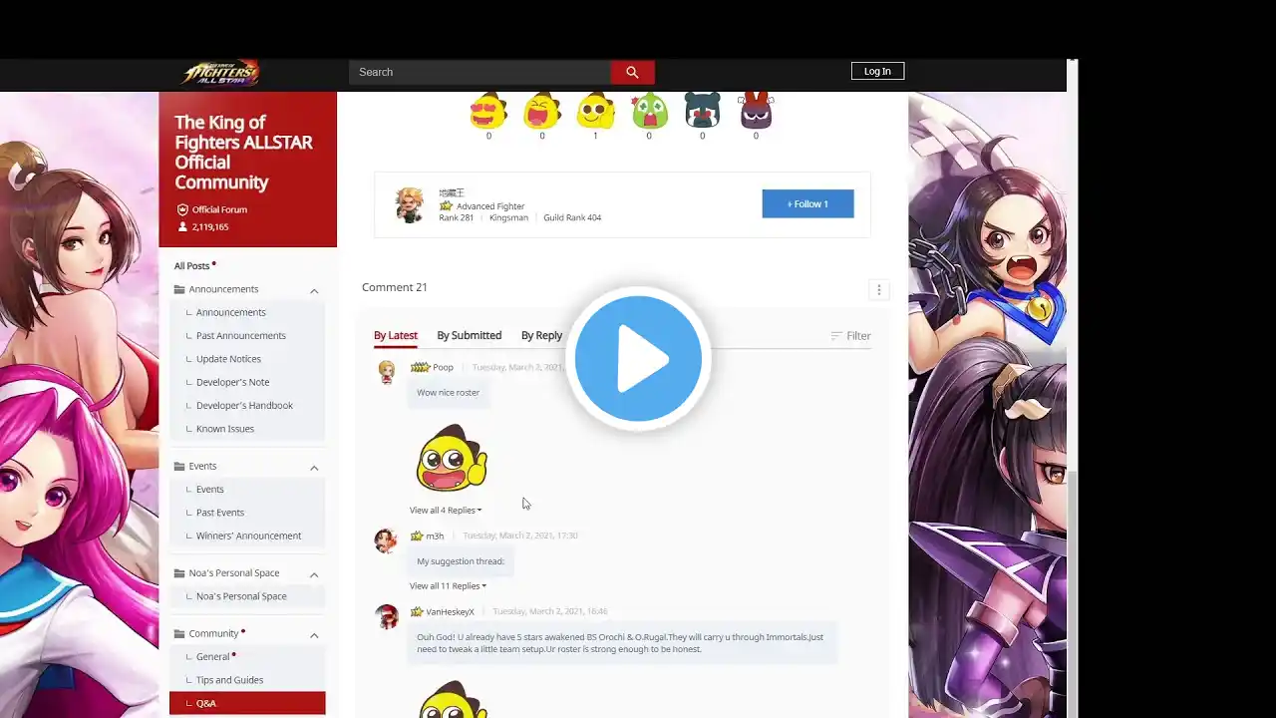Image resolution: width=1276 pixels, height=718 pixels.
Task: Click the Log In button
Action: [877, 71]
